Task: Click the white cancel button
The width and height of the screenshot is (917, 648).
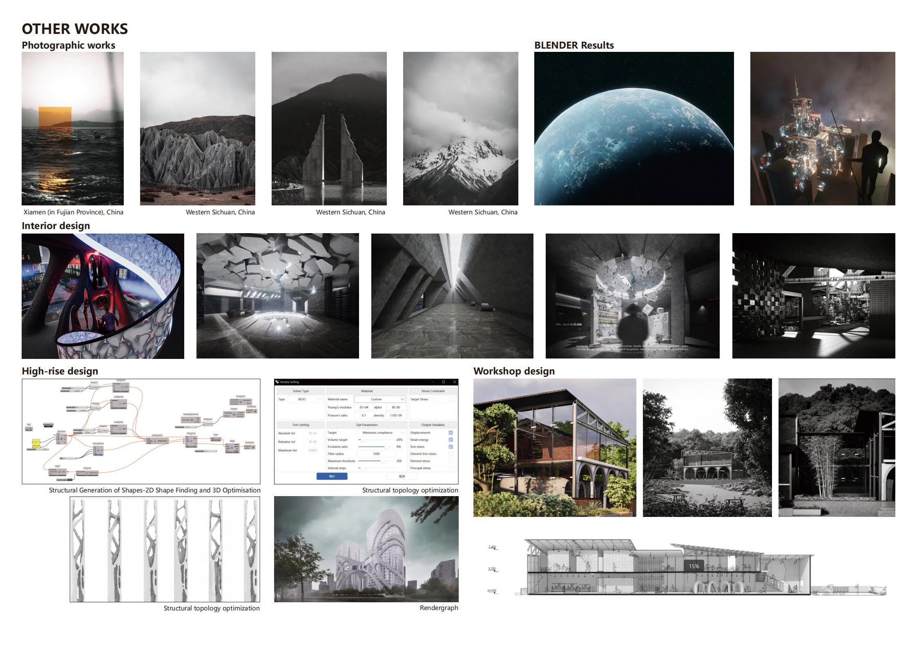Action: [402, 476]
